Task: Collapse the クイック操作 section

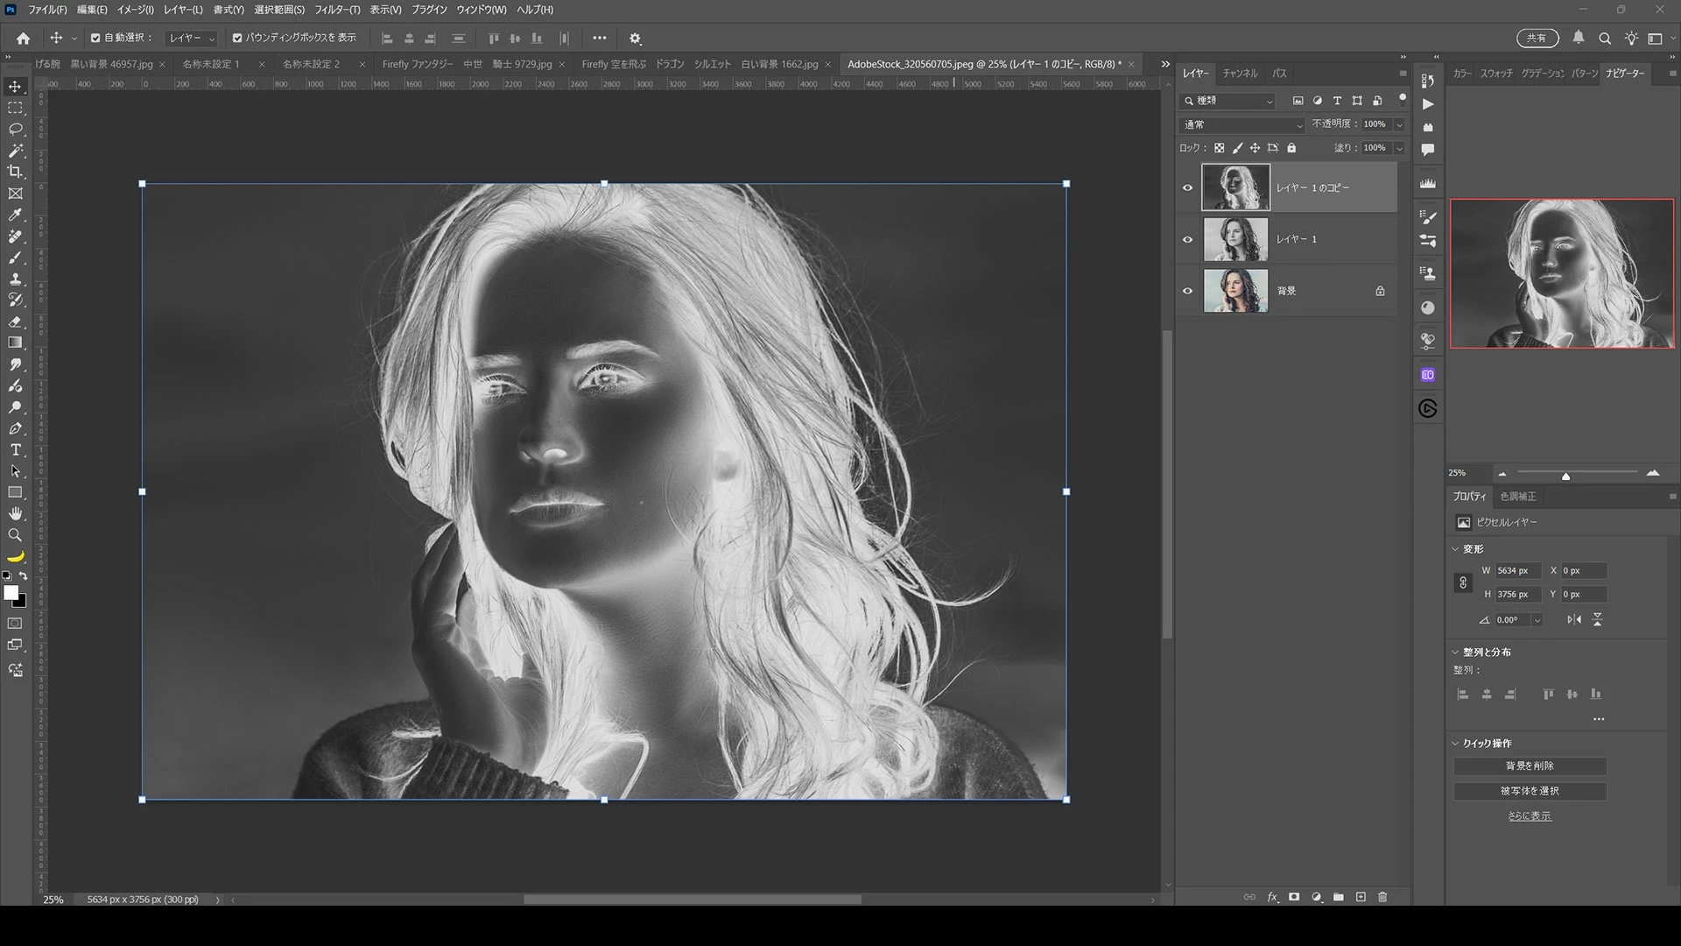Action: pyautogui.click(x=1456, y=743)
